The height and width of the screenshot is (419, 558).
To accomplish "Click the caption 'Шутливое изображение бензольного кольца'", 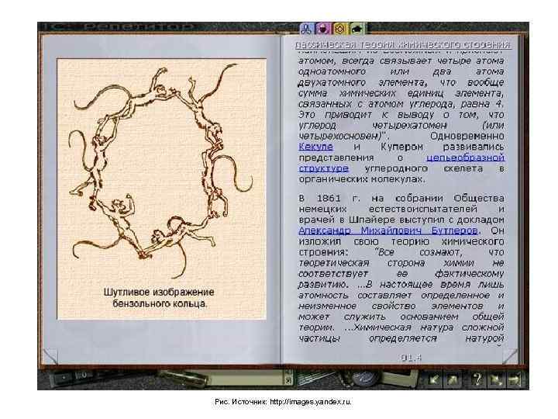I will (159, 298).
